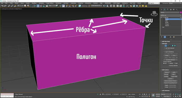The image size is (182, 98).
Task: Open the Hierarchy tab in command panel
Action: tap(167, 10)
